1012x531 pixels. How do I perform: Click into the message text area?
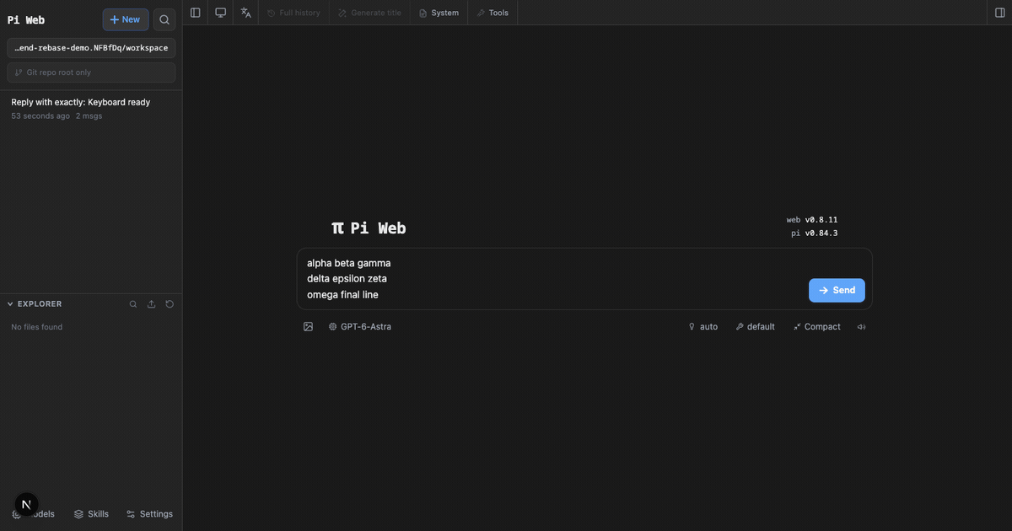552,279
